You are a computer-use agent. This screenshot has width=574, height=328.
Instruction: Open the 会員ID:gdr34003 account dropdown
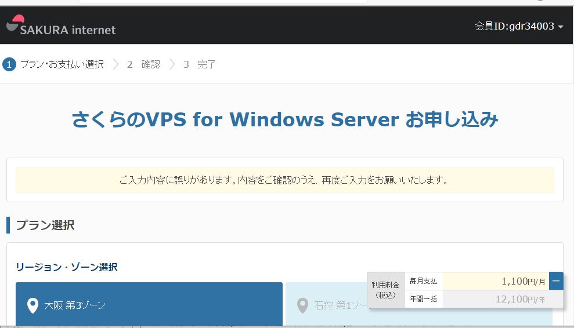pos(519,26)
